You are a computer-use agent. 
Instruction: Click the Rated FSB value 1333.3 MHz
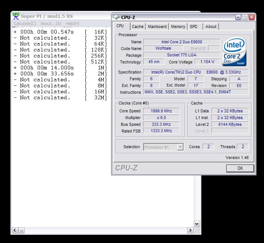point(161,131)
